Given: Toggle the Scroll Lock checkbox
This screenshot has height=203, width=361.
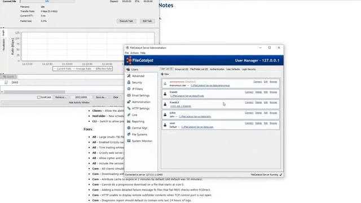Looking at the screenshot, I should pyautogui.click(x=39, y=97).
